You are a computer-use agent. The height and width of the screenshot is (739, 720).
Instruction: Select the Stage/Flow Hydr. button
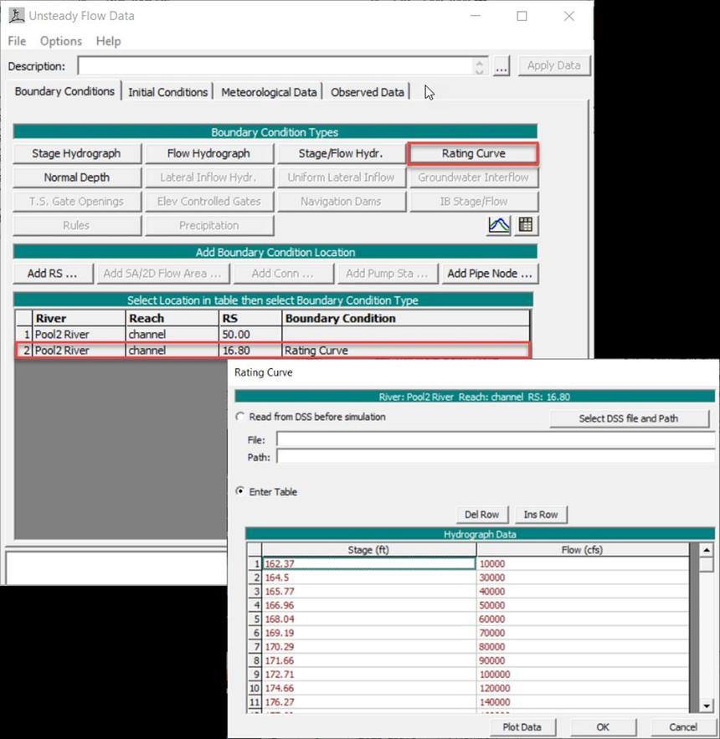tap(341, 154)
